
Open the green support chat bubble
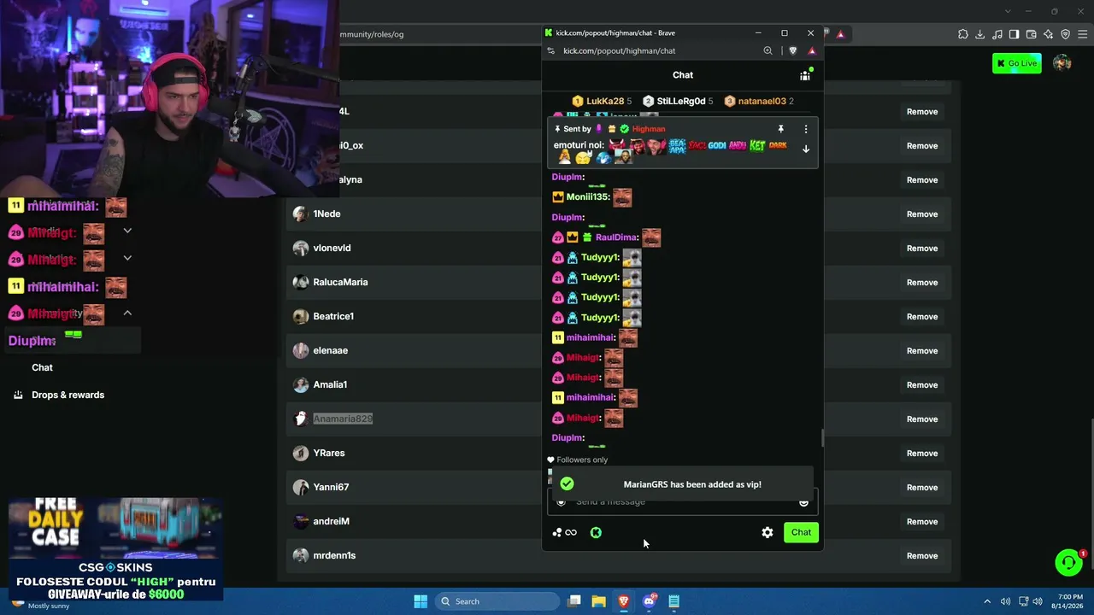click(1068, 562)
